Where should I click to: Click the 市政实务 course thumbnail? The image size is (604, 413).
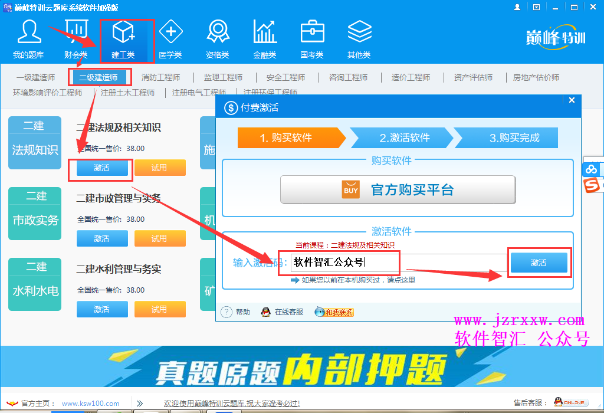click(35, 214)
